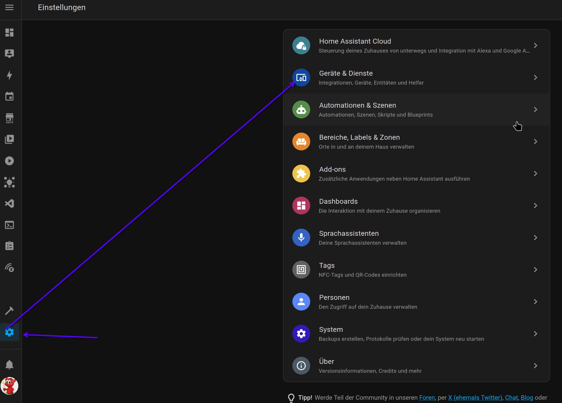Open the Calendar sidebar icon
The image size is (562, 403).
(9, 96)
